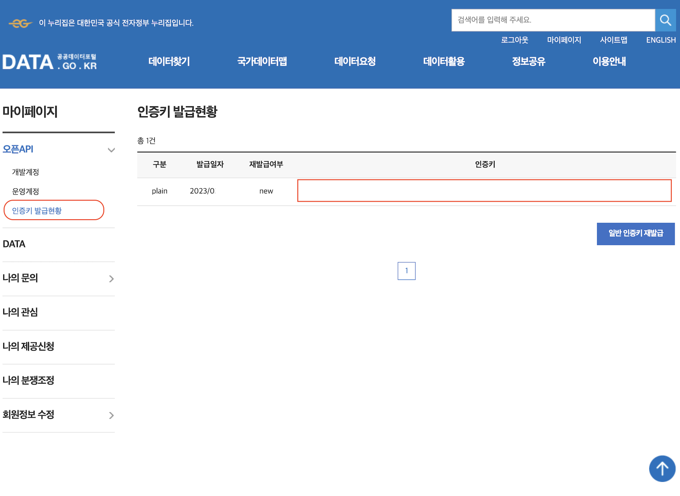Open 나의 제공신청 sidebar item

tap(28, 347)
